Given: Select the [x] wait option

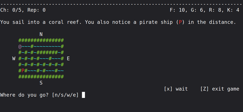Looking at the screenshot, I should [176, 89].
